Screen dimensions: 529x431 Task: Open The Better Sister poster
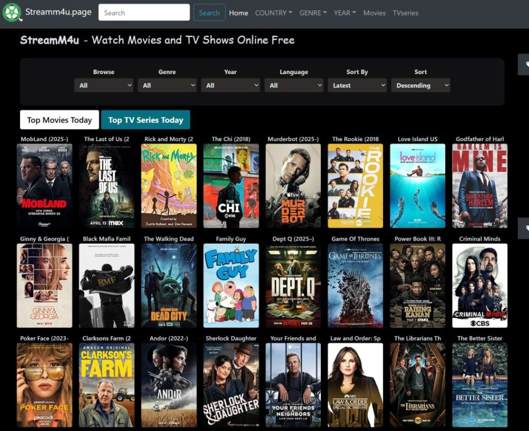[x=480, y=385]
